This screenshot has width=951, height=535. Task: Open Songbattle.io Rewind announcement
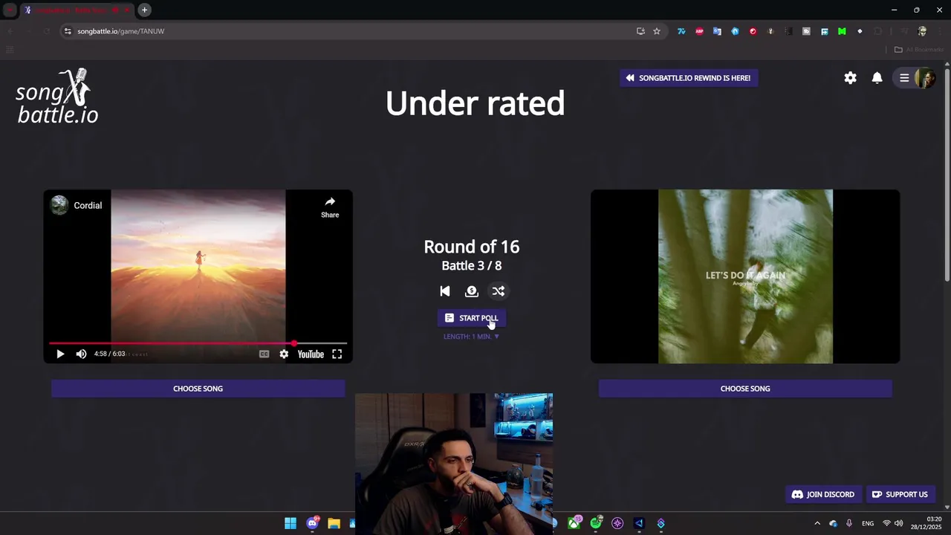[689, 78]
